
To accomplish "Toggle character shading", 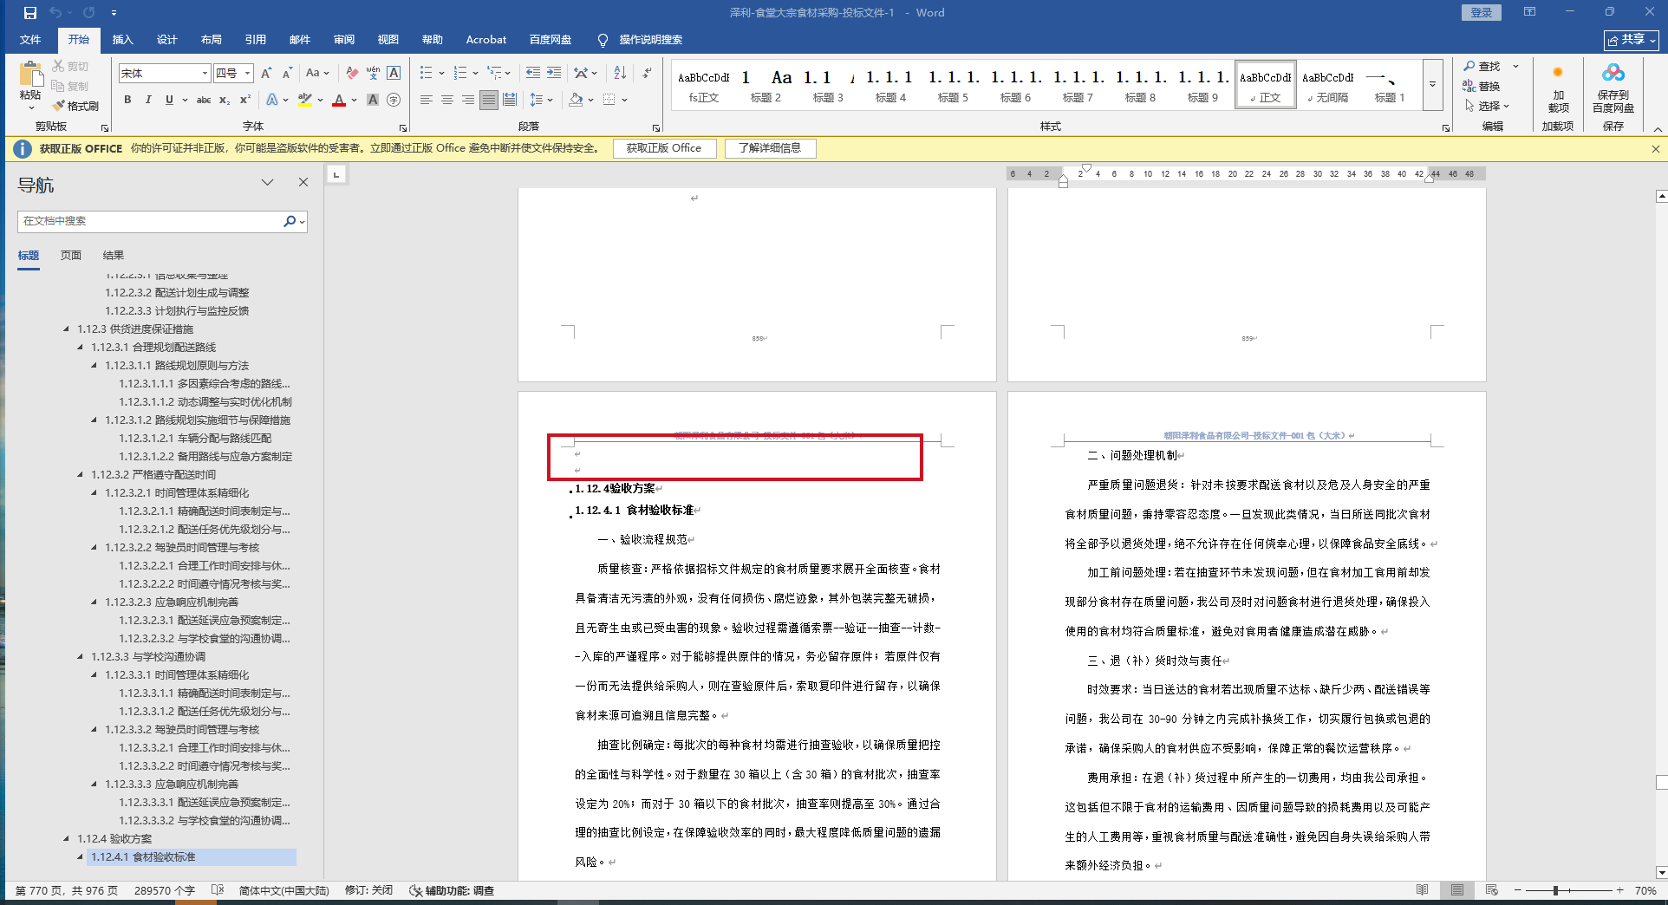I will click(373, 100).
